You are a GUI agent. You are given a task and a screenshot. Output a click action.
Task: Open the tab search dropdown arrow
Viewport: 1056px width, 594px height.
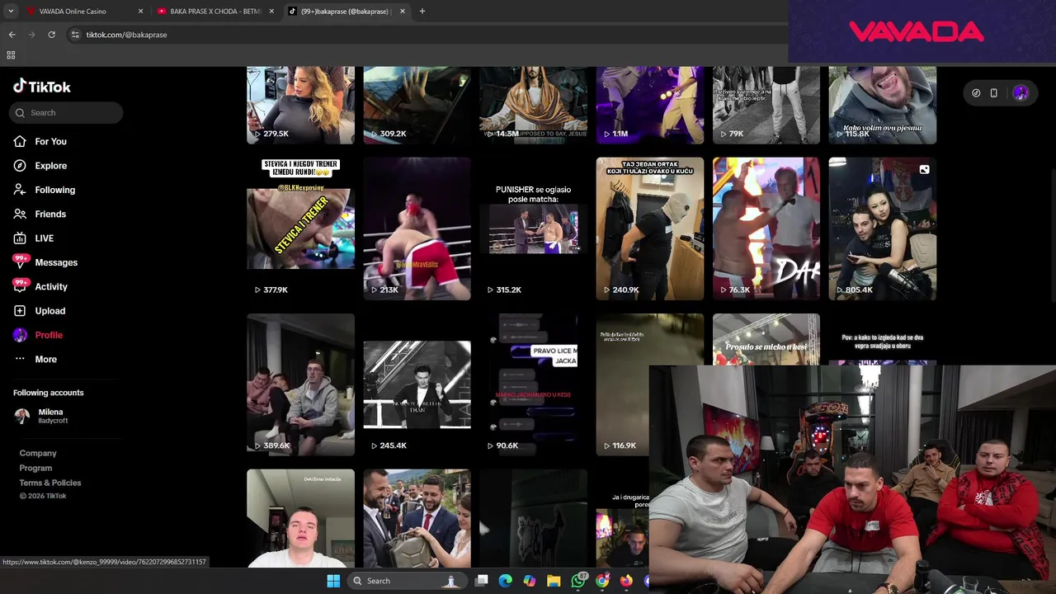click(11, 12)
